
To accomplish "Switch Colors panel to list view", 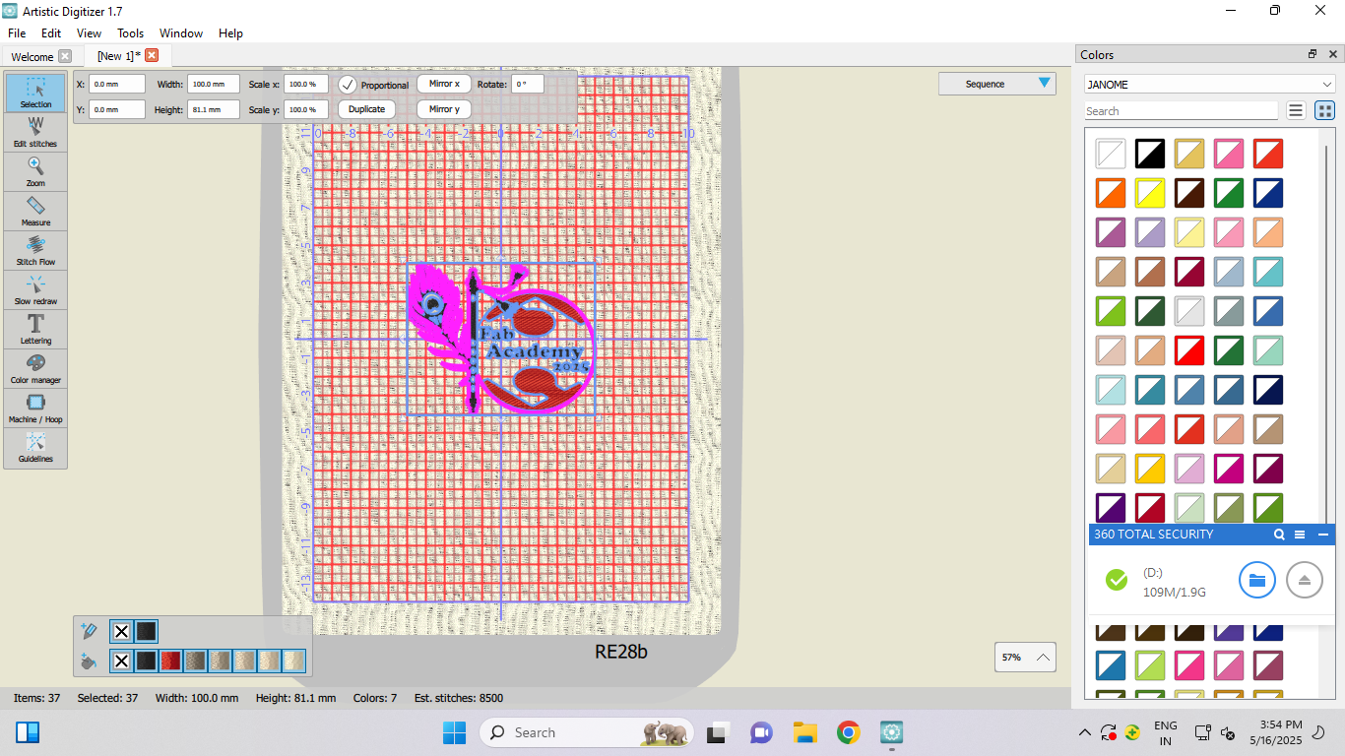I will 1296,110.
